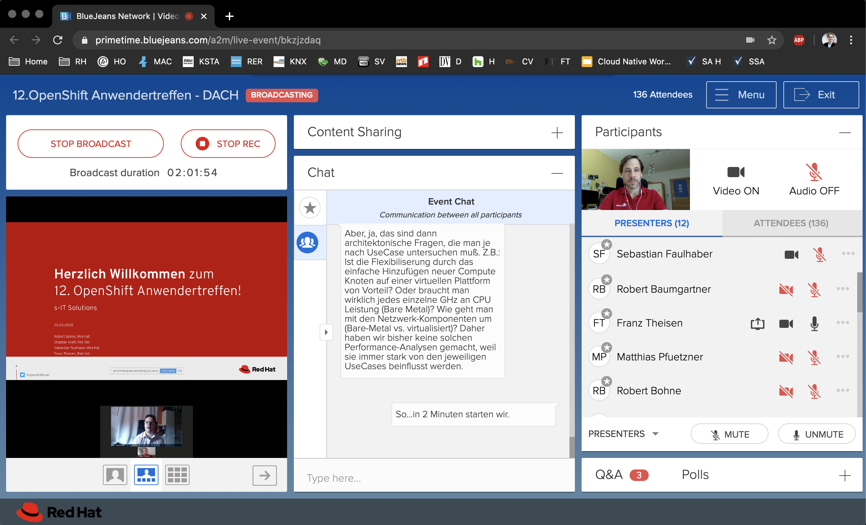
Task: Enable Matthias Pfuetzner's camera
Action: (x=786, y=358)
